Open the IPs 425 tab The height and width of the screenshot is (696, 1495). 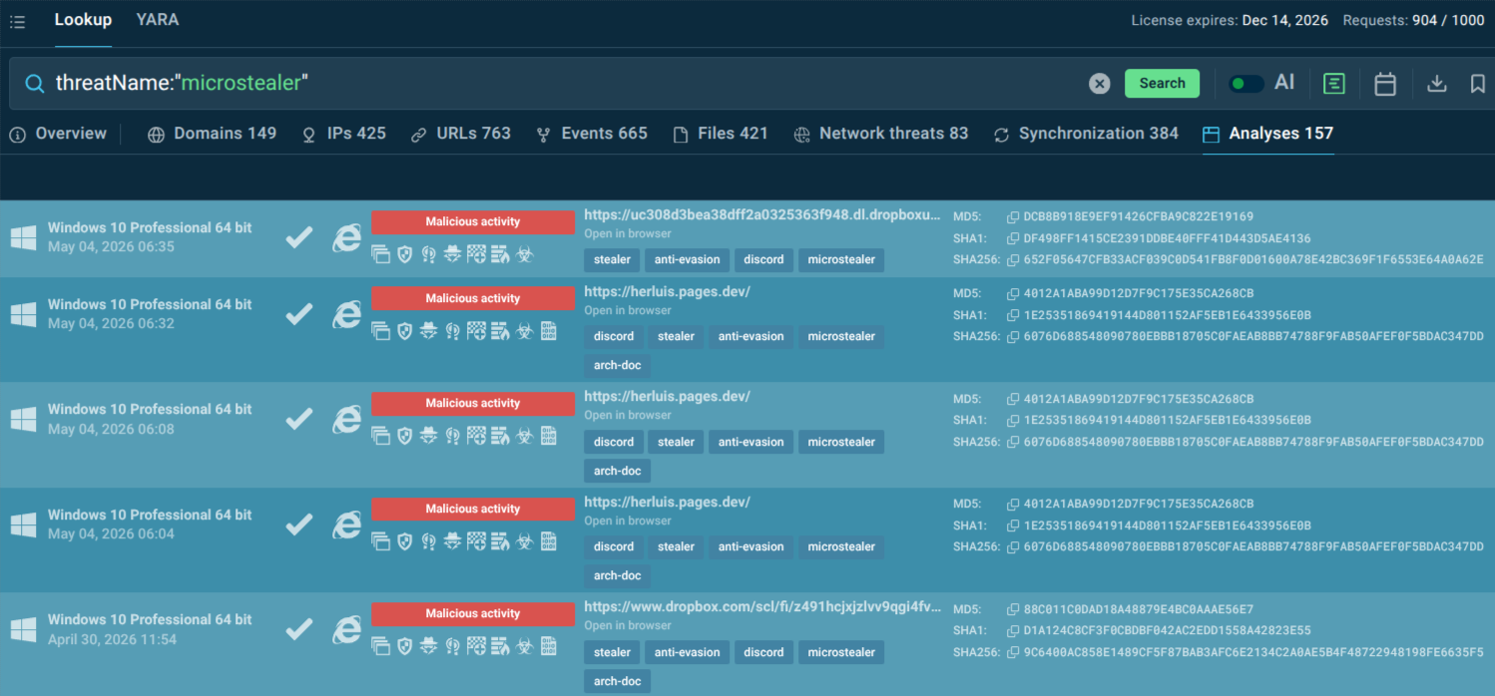click(x=344, y=134)
